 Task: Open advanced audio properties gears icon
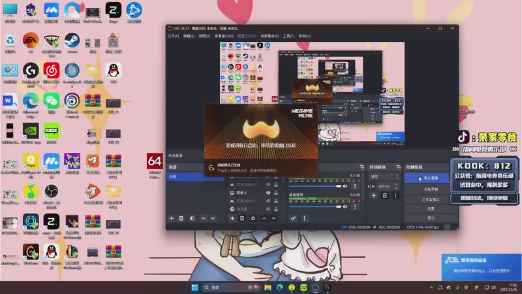pyautogui.click(x=293, y=218)
